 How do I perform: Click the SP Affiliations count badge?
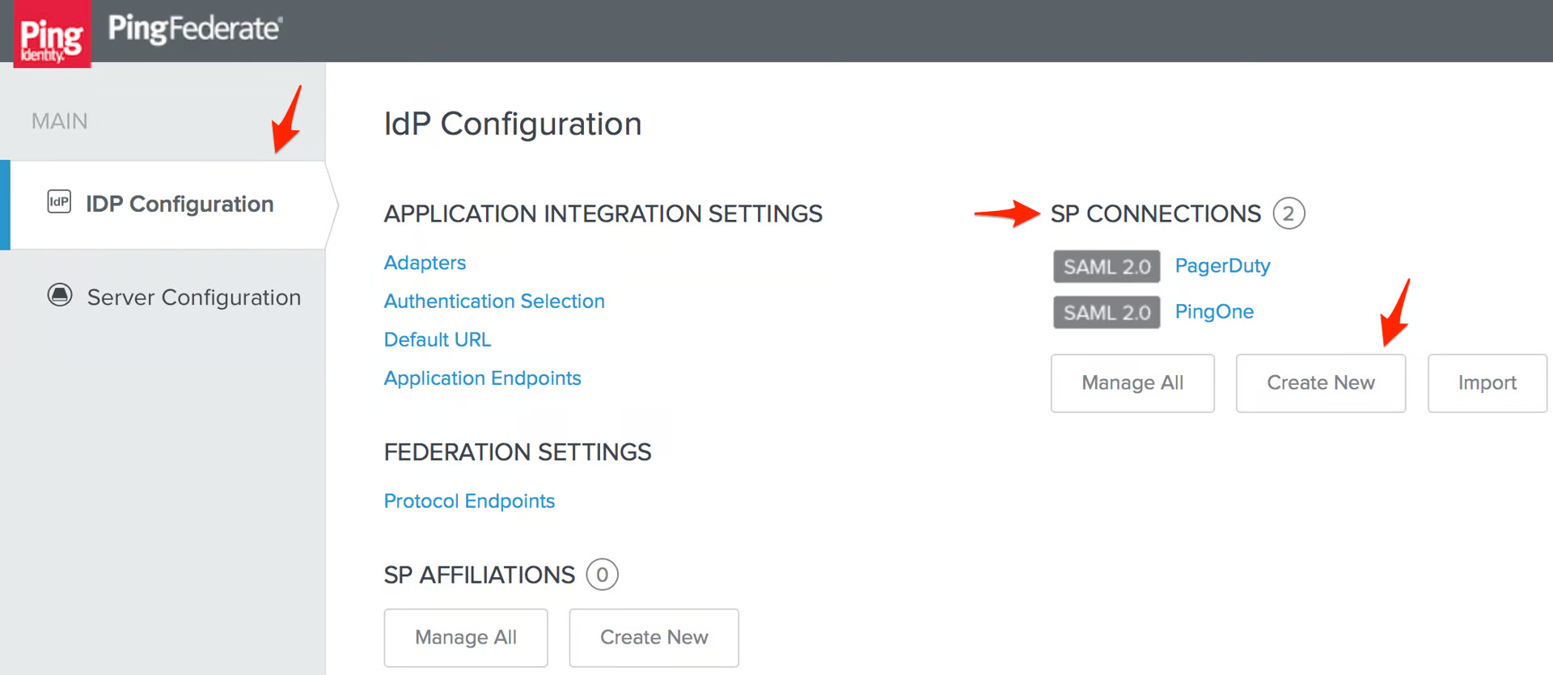click(602, 575)
